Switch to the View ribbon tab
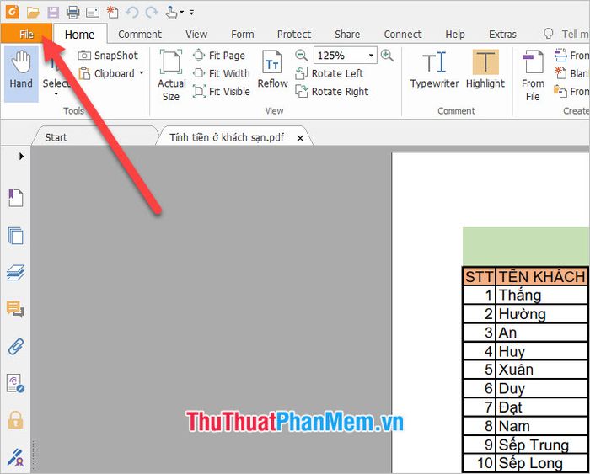The image size is (590, 474). pos(196,35)
